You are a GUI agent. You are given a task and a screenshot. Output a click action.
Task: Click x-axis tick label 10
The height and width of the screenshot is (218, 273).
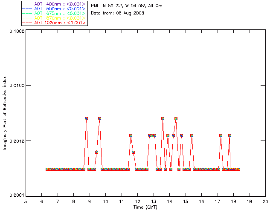pyautogui.click(x=105, y=201)
